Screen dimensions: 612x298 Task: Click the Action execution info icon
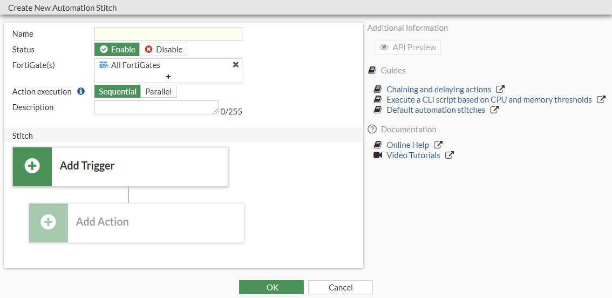tap(81, 92)
